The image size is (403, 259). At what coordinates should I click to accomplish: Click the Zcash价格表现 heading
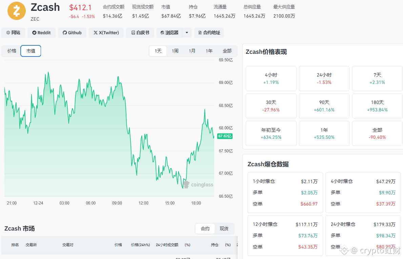(266, 52)
